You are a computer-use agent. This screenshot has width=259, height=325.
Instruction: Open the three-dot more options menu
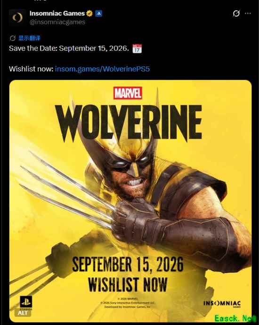(x=248, y=14)
